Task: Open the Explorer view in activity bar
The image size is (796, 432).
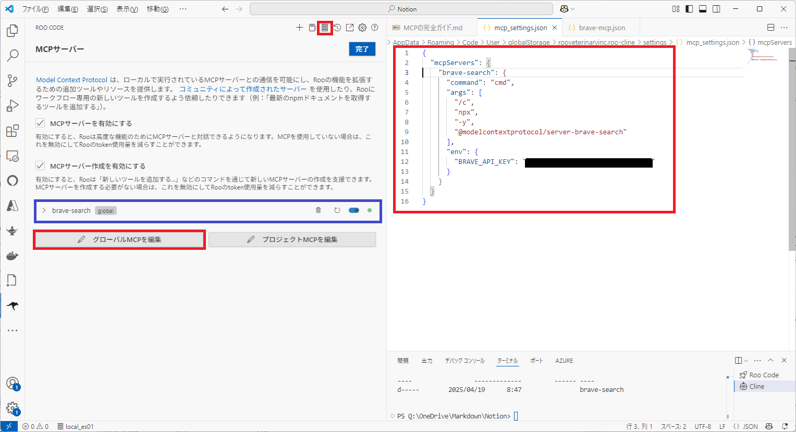Action: pyautogui.click(x=13, y=31)
